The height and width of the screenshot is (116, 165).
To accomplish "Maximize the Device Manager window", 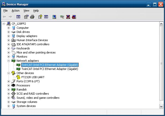I will click(x=155, y=4).
